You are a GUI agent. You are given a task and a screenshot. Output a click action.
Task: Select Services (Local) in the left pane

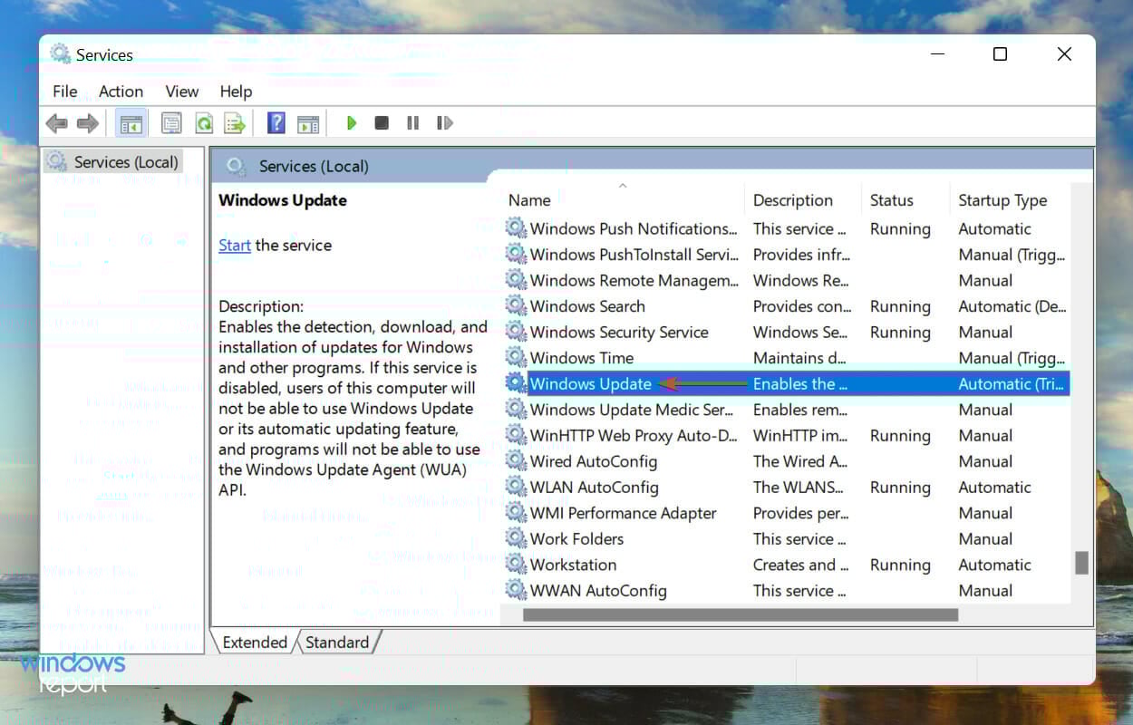pyautogui.click(x=122, y=161)
